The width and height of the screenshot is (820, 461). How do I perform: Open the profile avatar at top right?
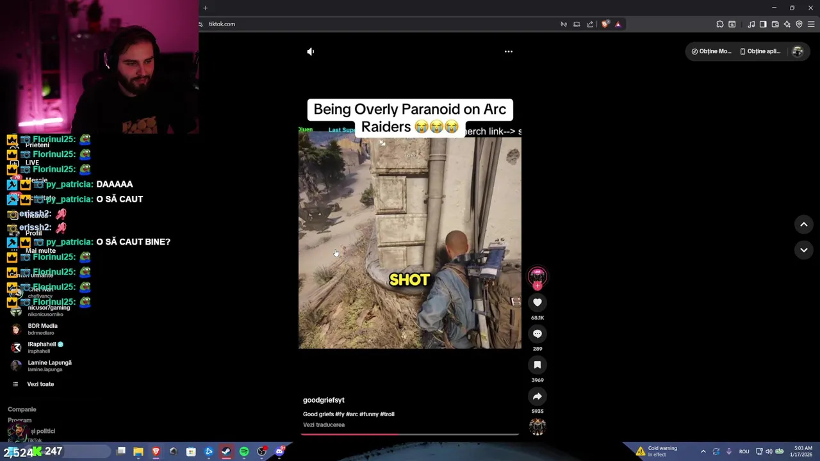(798, 51)
